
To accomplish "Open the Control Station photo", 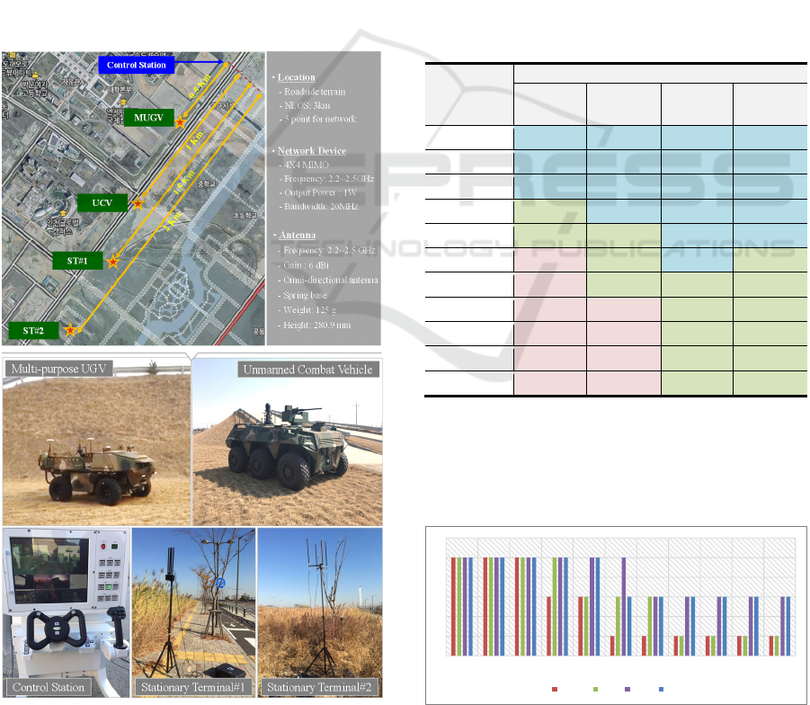I will (x=65, y=612).
